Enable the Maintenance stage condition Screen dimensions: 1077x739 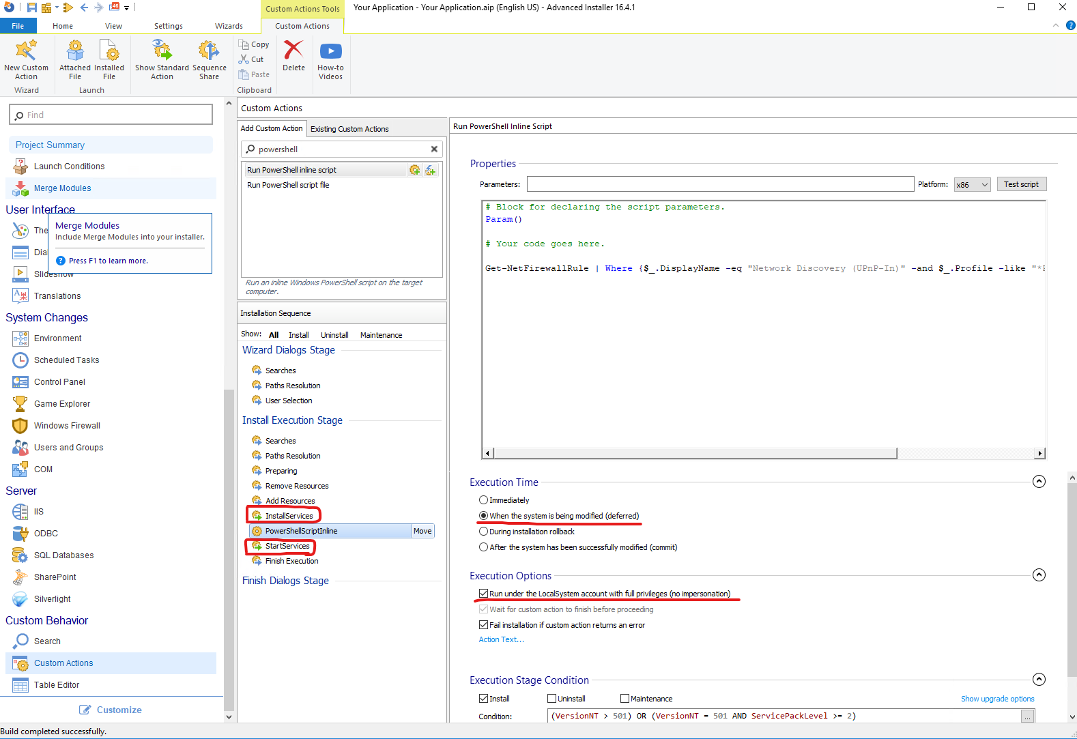click(624, 699)
